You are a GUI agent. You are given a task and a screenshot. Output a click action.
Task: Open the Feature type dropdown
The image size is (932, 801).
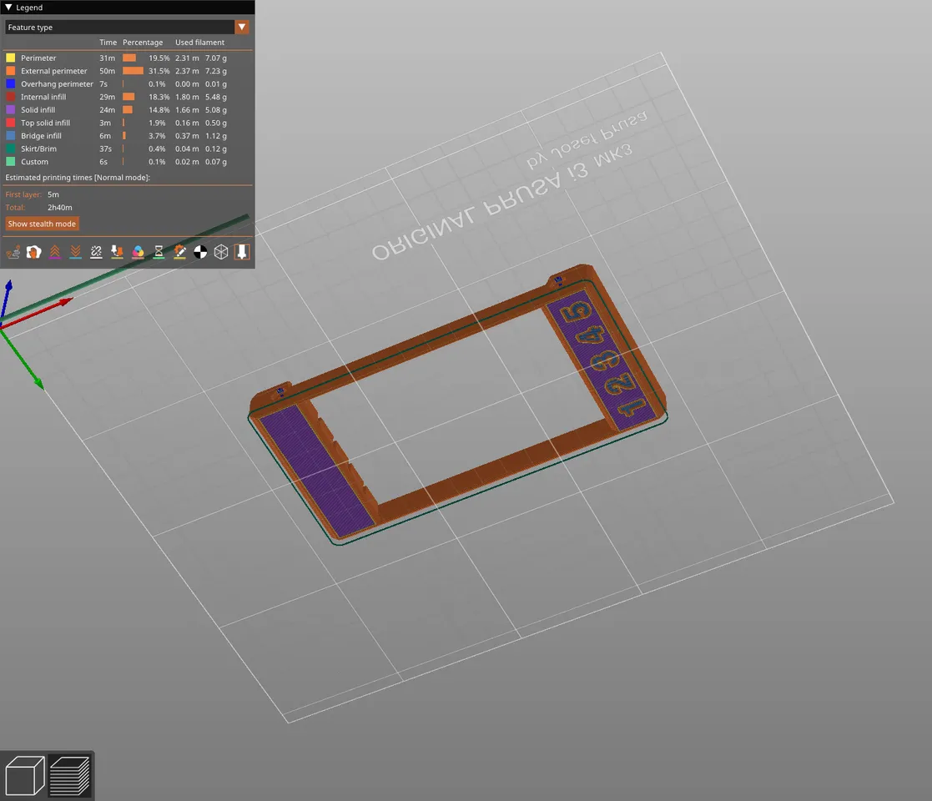[x=242, y=27]
